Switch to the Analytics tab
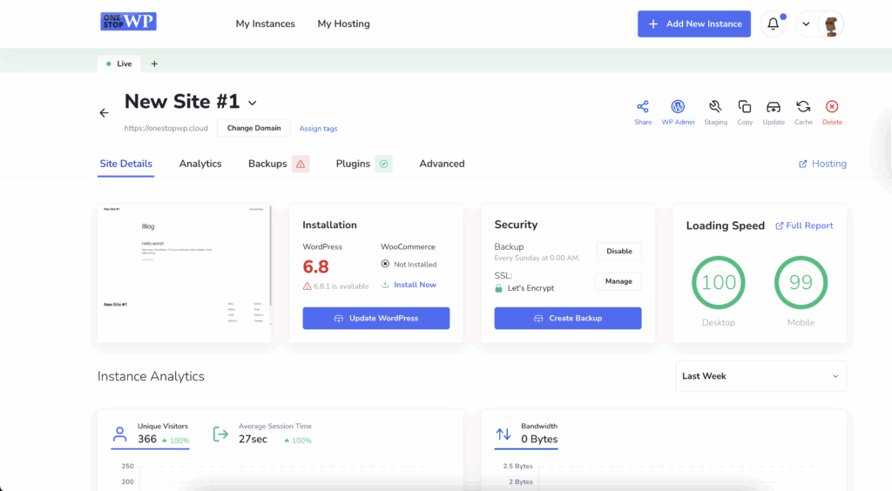 [x=200, y=164]
